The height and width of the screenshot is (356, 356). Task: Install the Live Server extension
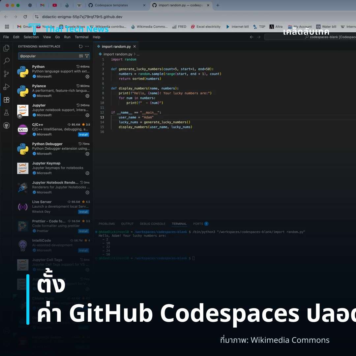83,212
